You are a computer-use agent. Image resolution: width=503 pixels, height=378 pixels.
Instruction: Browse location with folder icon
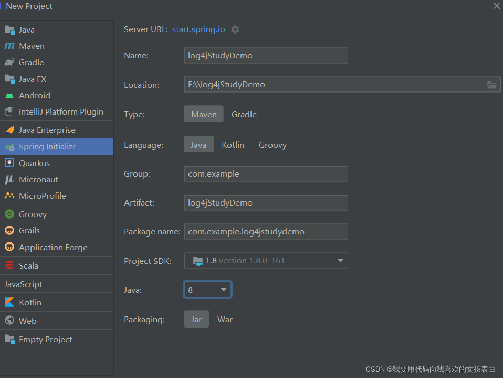click(x=492, y=85)
